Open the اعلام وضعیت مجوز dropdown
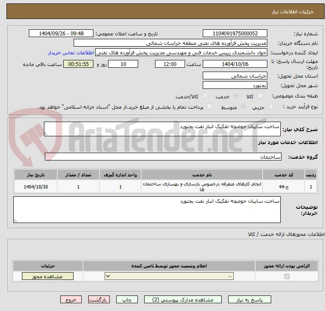Viewport: 325px width, 311px height. (169, 276)
